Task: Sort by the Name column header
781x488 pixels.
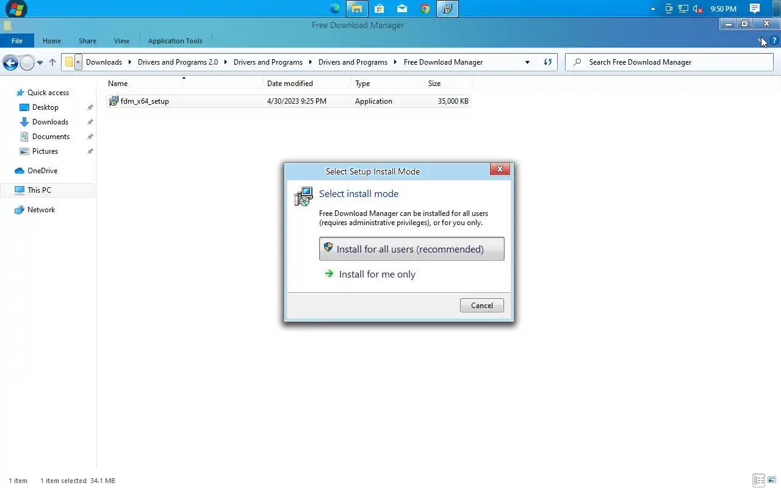Action: tap(118, 84)
